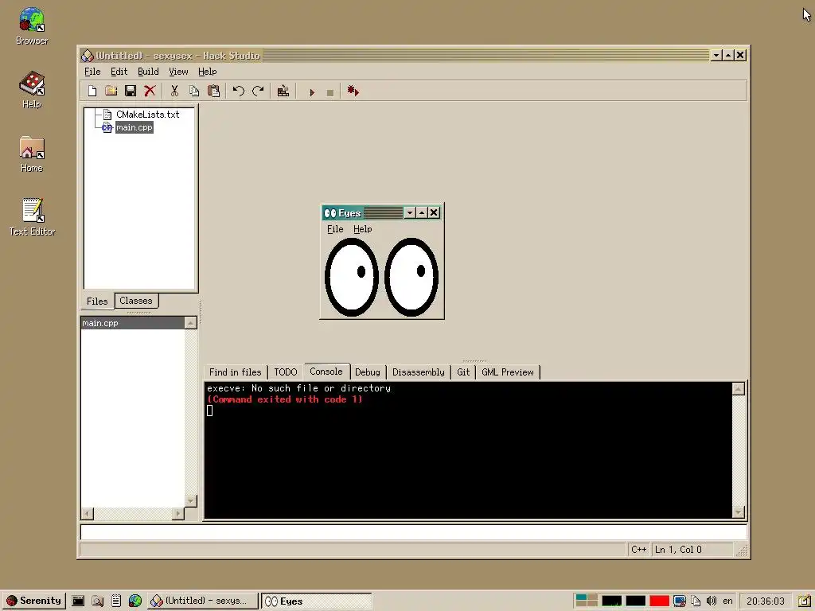
Task: Select main.cpp in open files list
Action: [133, 323]
